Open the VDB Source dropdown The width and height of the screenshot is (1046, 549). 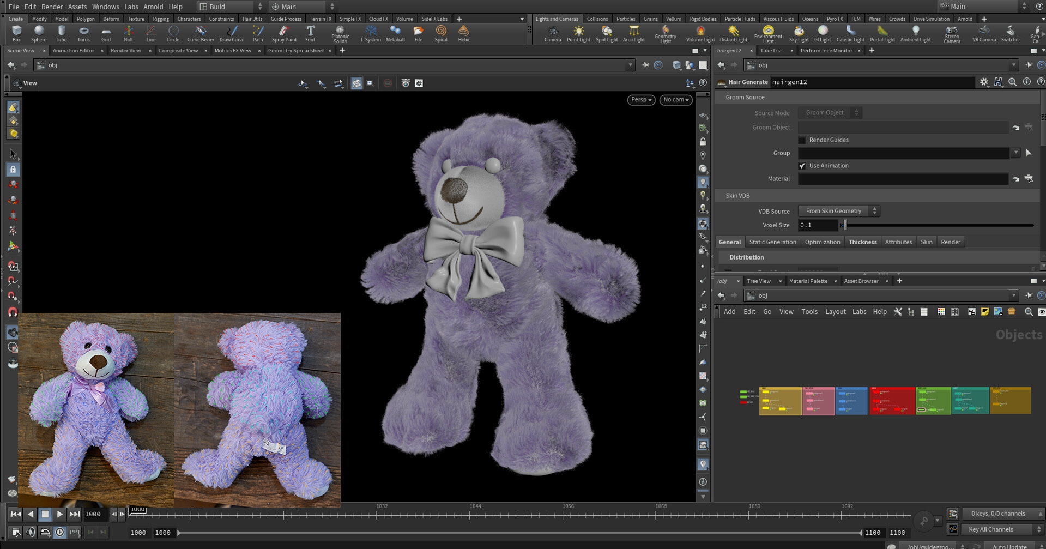(x=839, y=211)
